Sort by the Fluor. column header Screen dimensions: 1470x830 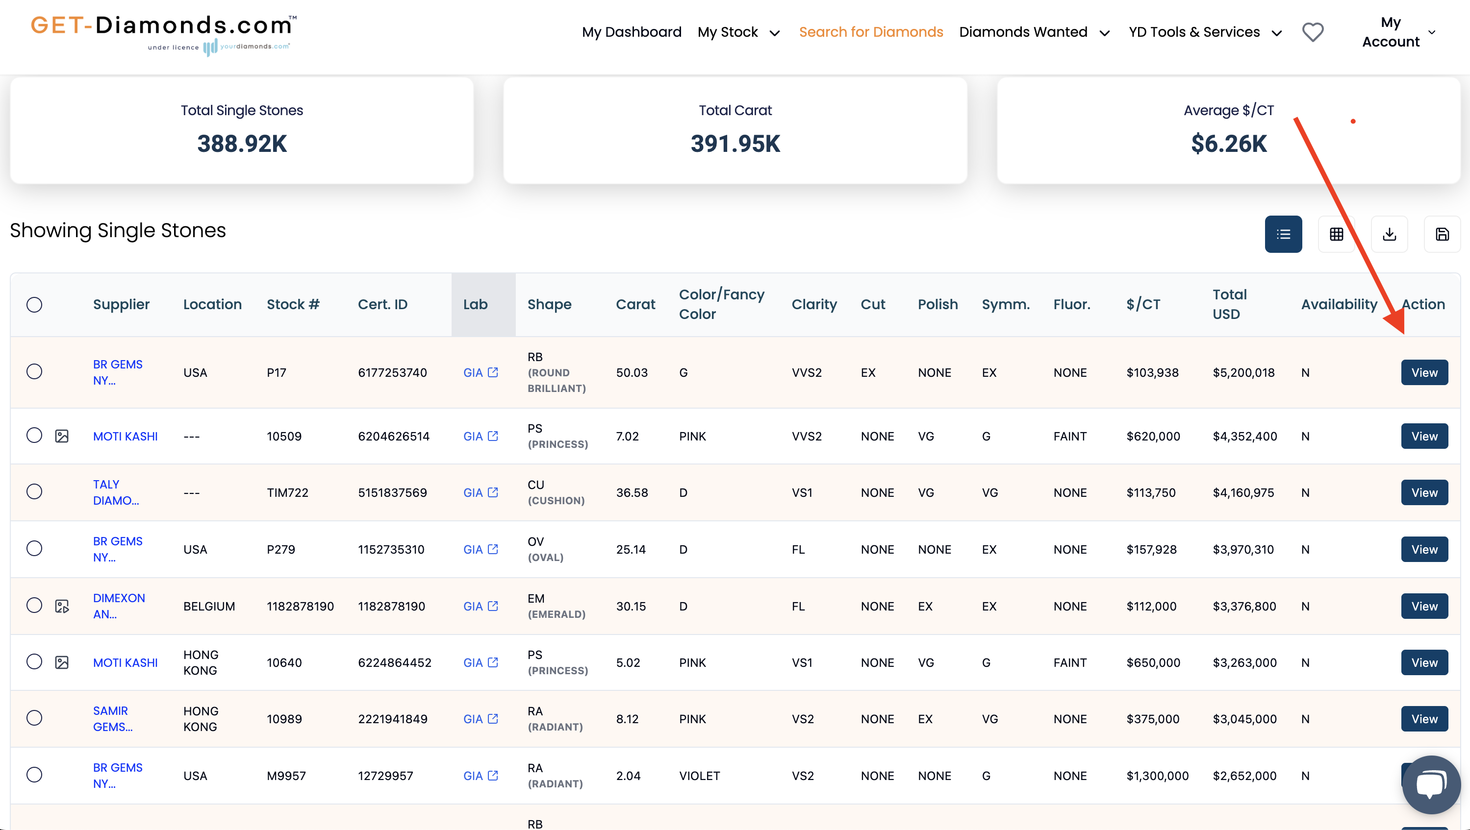tap(1072, 304)
